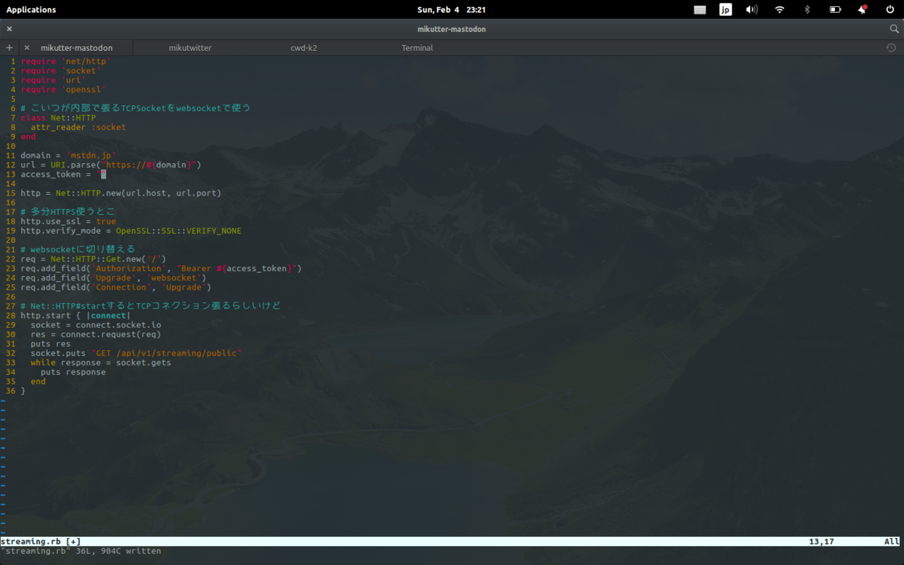Click the tab history clock icon
Viewport: 904px width, 565px height.
click(x=891, y=48)
